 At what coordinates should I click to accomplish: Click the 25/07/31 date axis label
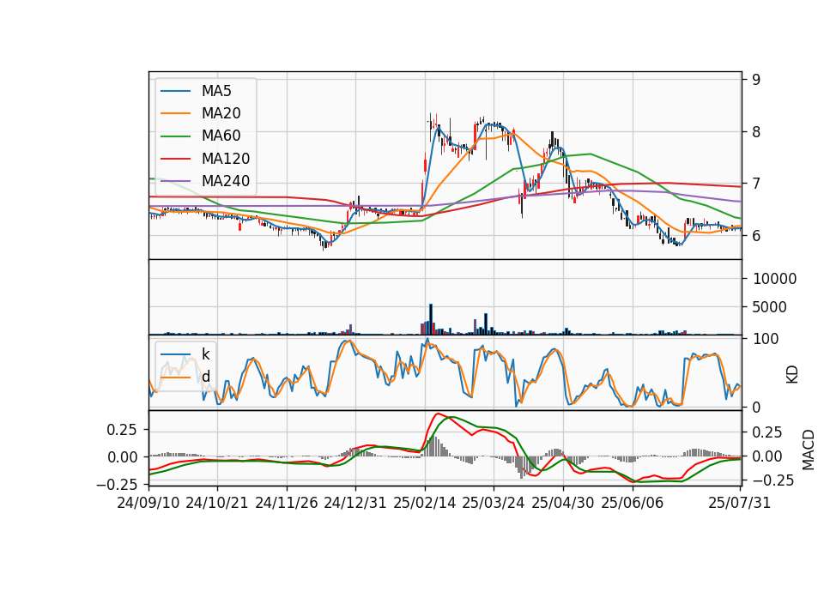(x=739, y=503)
